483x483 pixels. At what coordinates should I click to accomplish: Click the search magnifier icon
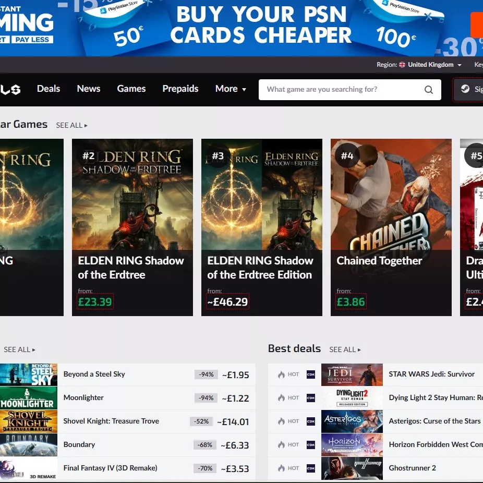pyautogui.click(x=428, y=90)
